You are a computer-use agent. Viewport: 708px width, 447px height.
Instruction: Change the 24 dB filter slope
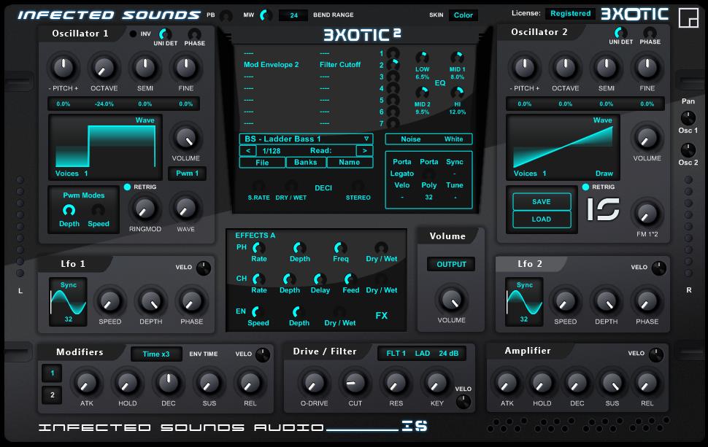coord(448,354)
